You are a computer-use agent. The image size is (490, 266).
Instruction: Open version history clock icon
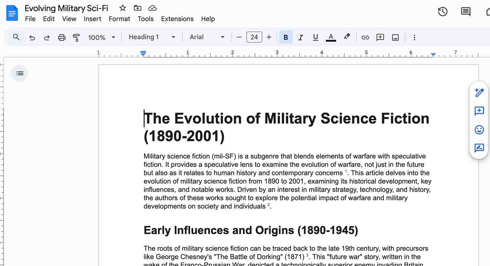click(443, 12)
